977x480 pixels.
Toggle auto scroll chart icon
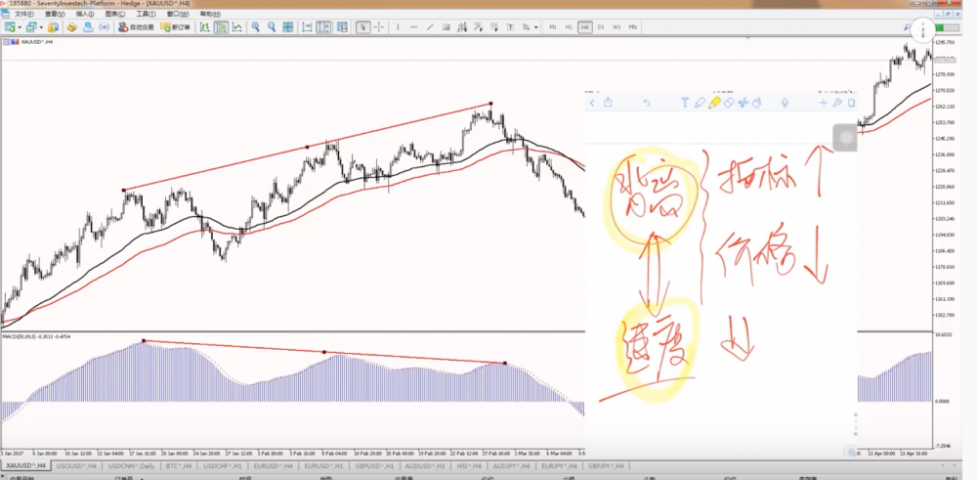click(x=307, y=27)
